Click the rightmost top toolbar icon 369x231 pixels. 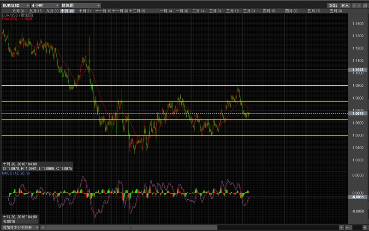click(365, 6)
